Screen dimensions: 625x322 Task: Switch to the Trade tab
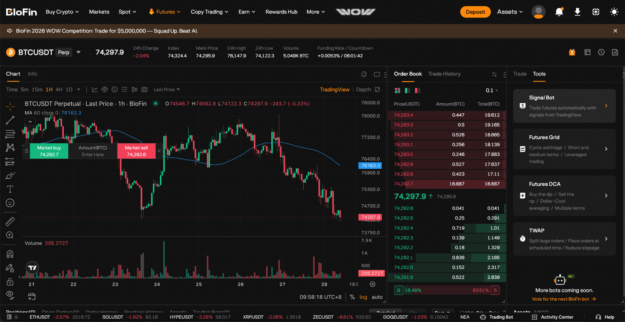coord(520,74)
